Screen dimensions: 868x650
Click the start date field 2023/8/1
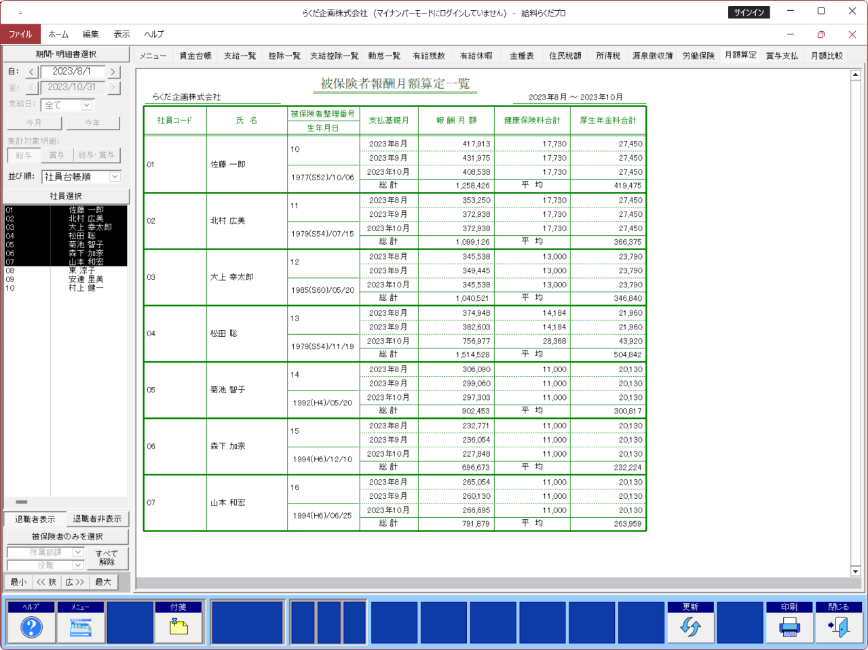(x=73, y=71)
